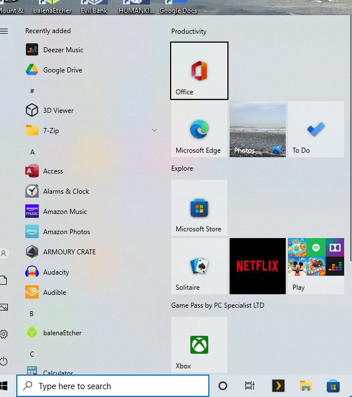Image resolution: width=352 pixels, height=397 pixels.
Task: Click the 'Recently added' heading
Action: pos(48,31)
